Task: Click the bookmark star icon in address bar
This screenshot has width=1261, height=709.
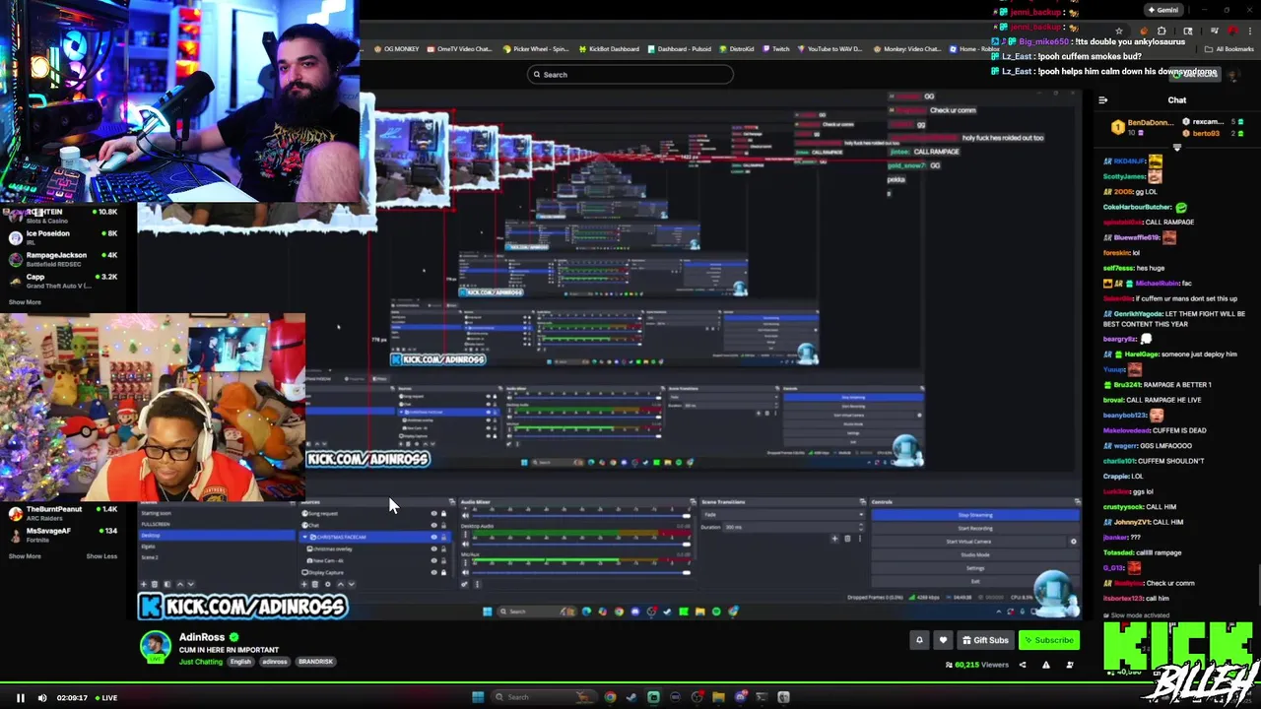Action: (x=1118, y=31)
